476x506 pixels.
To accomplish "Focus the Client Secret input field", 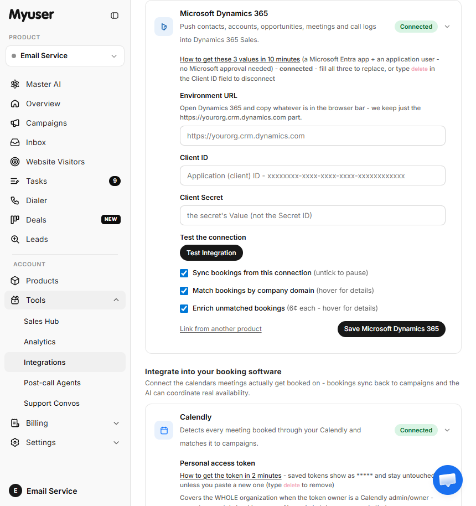I will pos(313,215).
